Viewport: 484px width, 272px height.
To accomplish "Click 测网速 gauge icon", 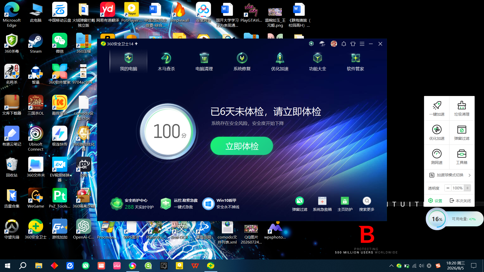I will (x=437, y=157).
